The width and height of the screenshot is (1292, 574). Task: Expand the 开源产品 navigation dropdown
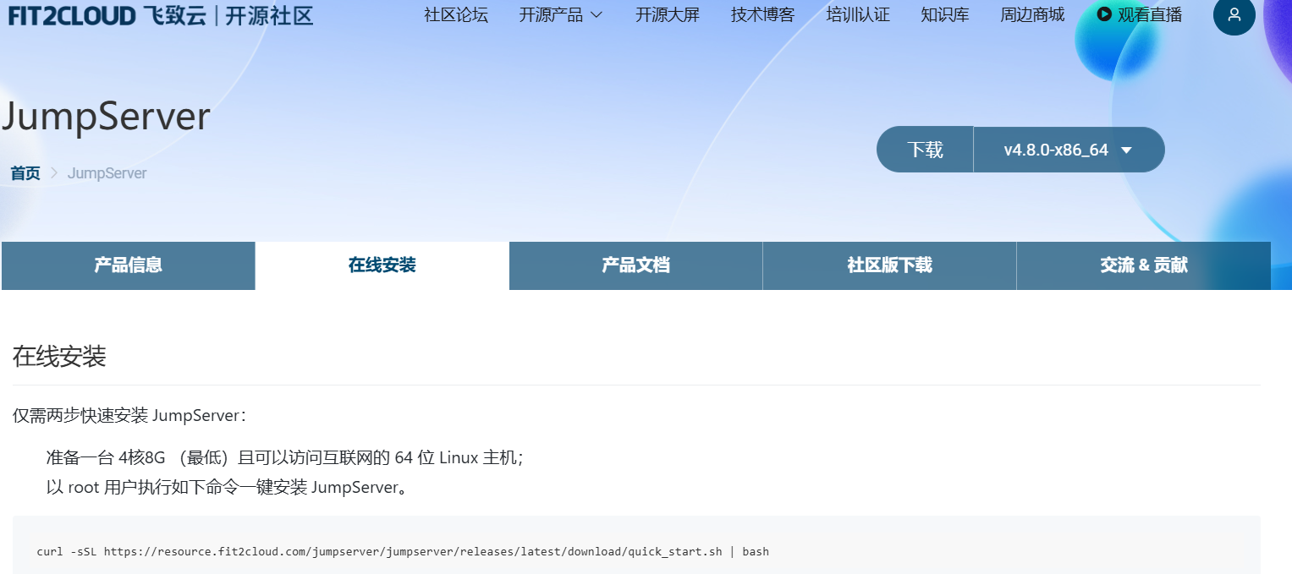tap(561, 14)
